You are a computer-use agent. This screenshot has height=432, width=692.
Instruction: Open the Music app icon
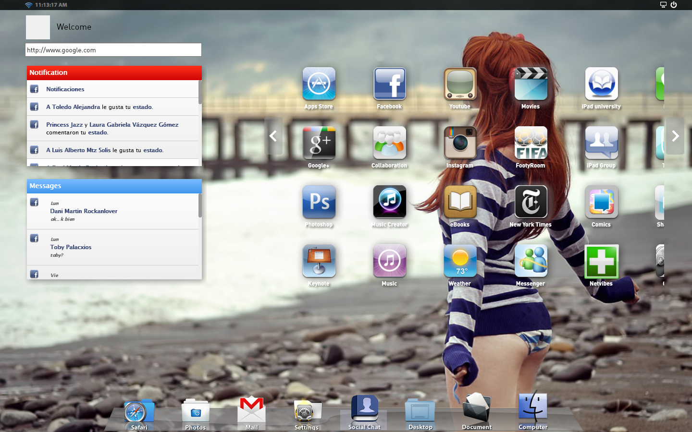click(389, 261)
